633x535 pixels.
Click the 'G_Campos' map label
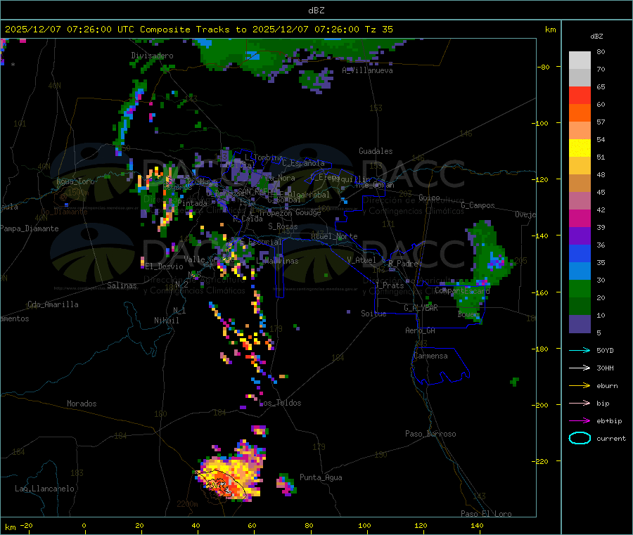pyautogui.click(x=478, y=205)
